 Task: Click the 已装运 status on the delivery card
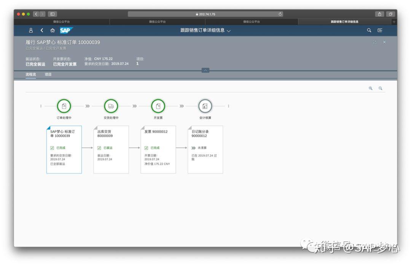(105, 148)
